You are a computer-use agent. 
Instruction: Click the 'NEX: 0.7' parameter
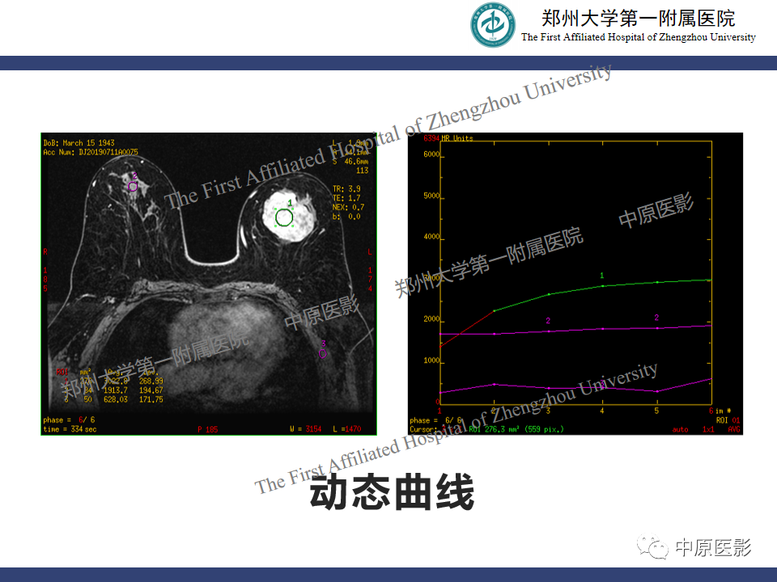point(348,207)
